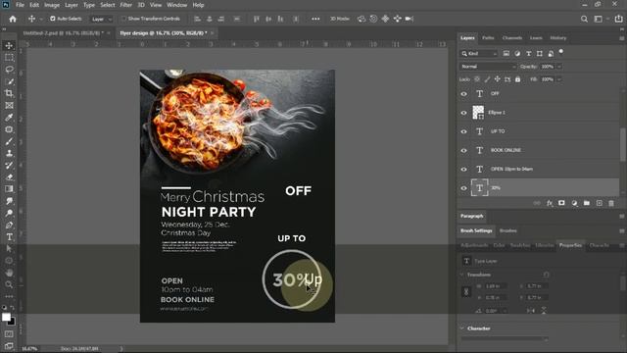Open the File menu
This screenshot has width=627, height=353.
click(20, 5)
